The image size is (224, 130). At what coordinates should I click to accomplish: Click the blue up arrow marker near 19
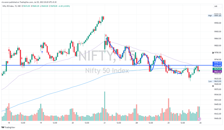[x=42, y=52]
